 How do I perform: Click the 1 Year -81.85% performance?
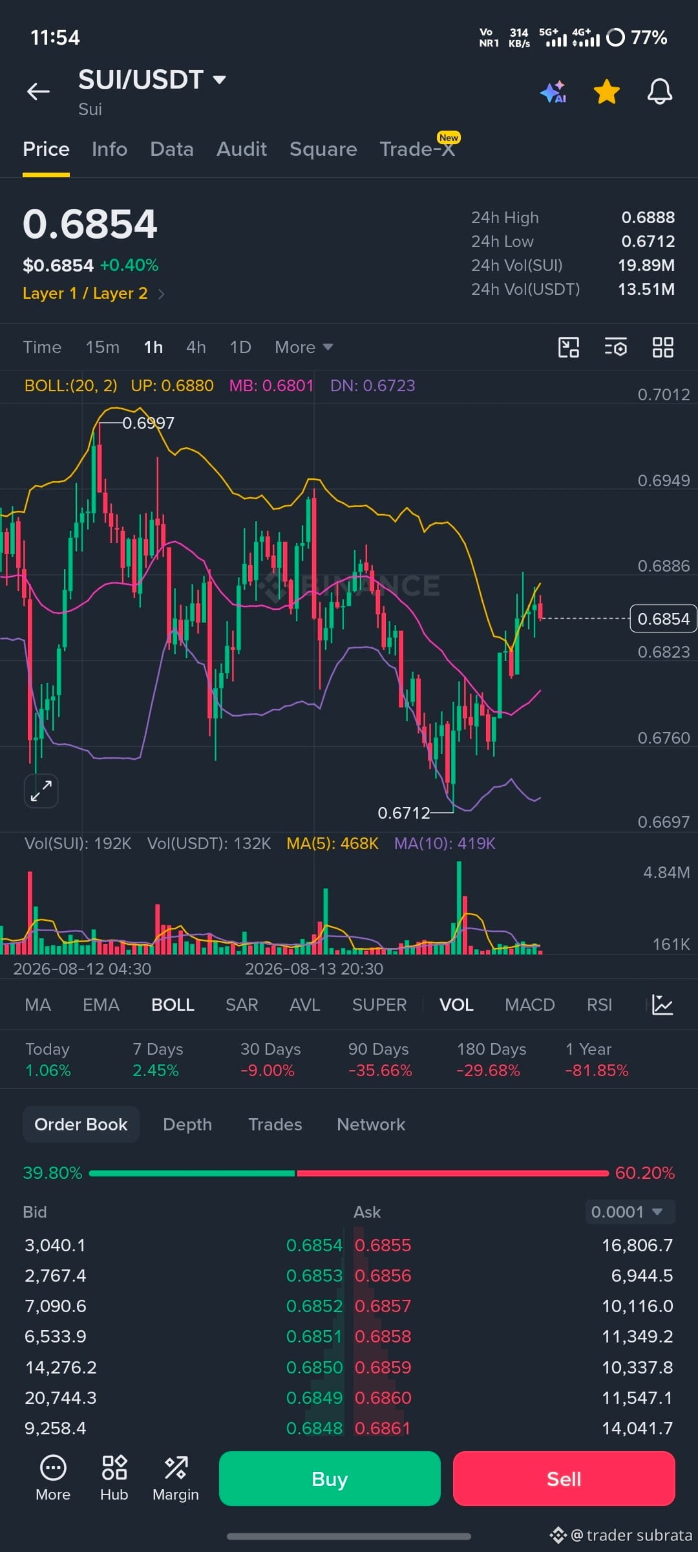point(597,1060)
